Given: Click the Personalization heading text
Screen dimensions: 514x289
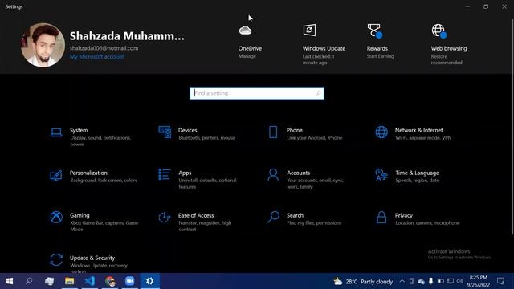Looking at the screenshot, I should (88, 173).
